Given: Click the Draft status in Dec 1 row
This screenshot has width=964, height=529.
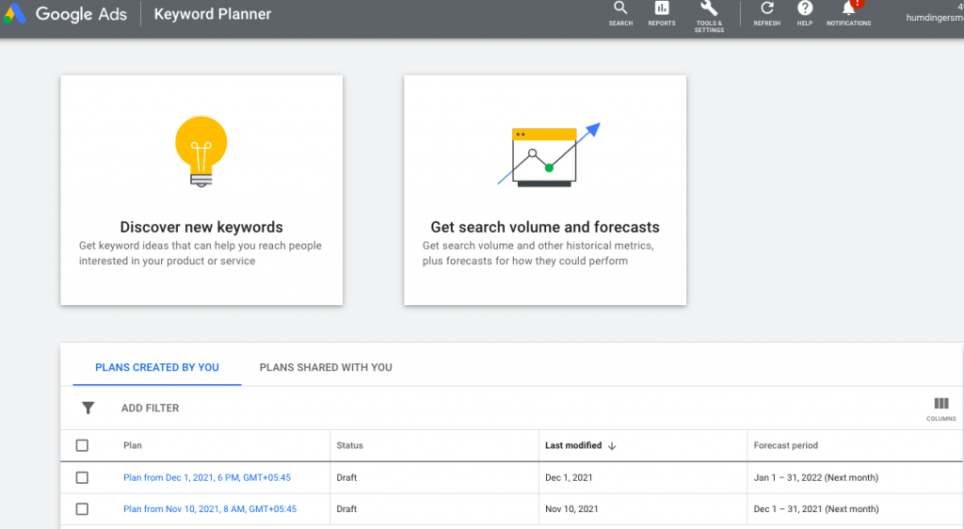Looking at the screenshot, I should coord(346,477).
